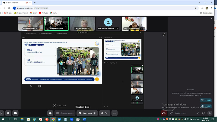217x122 pixels.
Task: Bookmark this page with star icon
Action: tap(196, 8)
